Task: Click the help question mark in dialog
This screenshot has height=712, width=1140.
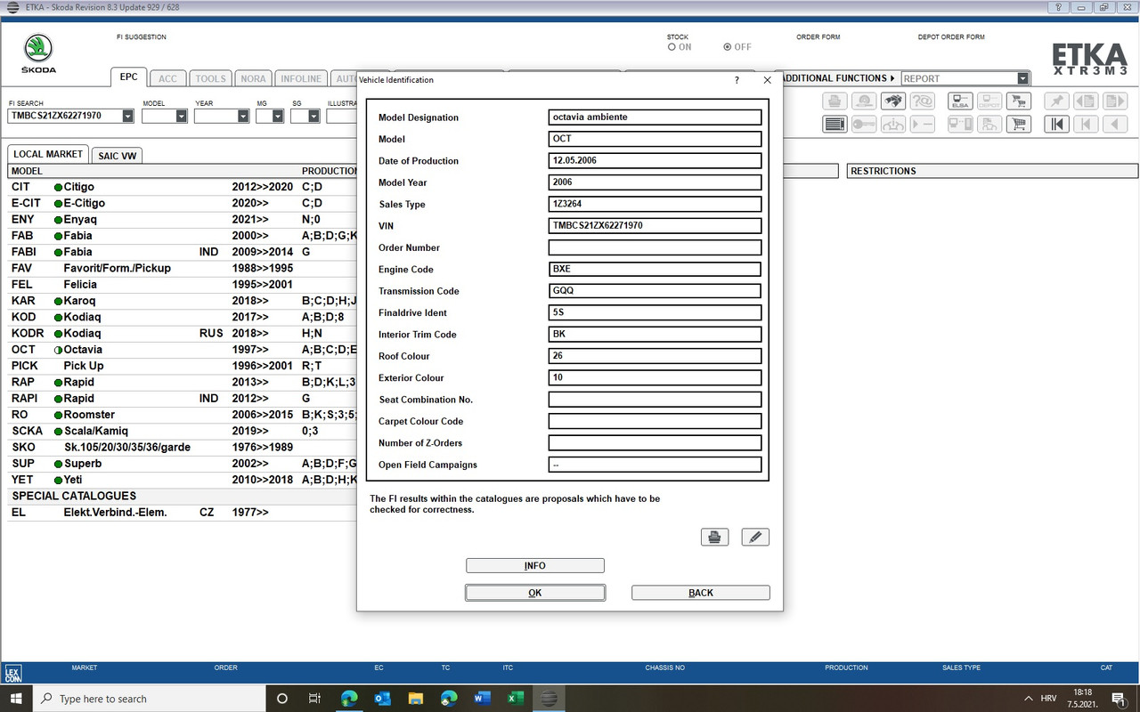Action: point(737,80)
